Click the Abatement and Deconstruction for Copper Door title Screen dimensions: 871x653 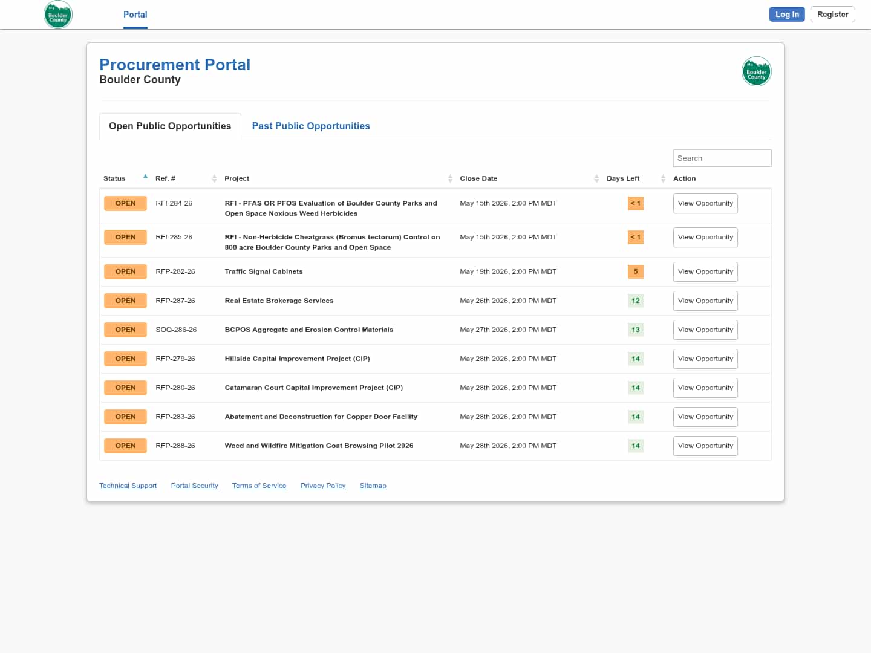pos(321,417)
